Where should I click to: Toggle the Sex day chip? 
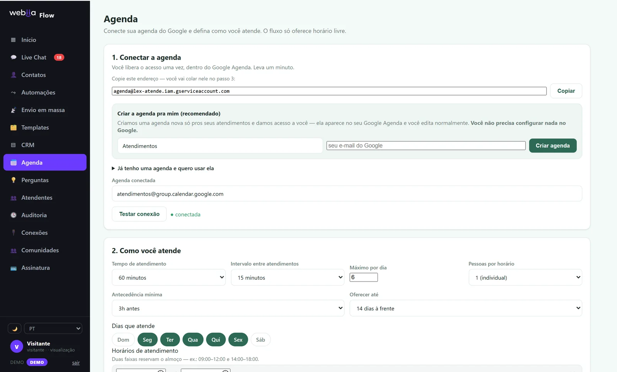(x=238, y=340)
